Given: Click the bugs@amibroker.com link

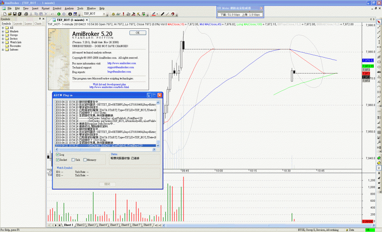Looking at the screenshot, I should pos(119,72).
